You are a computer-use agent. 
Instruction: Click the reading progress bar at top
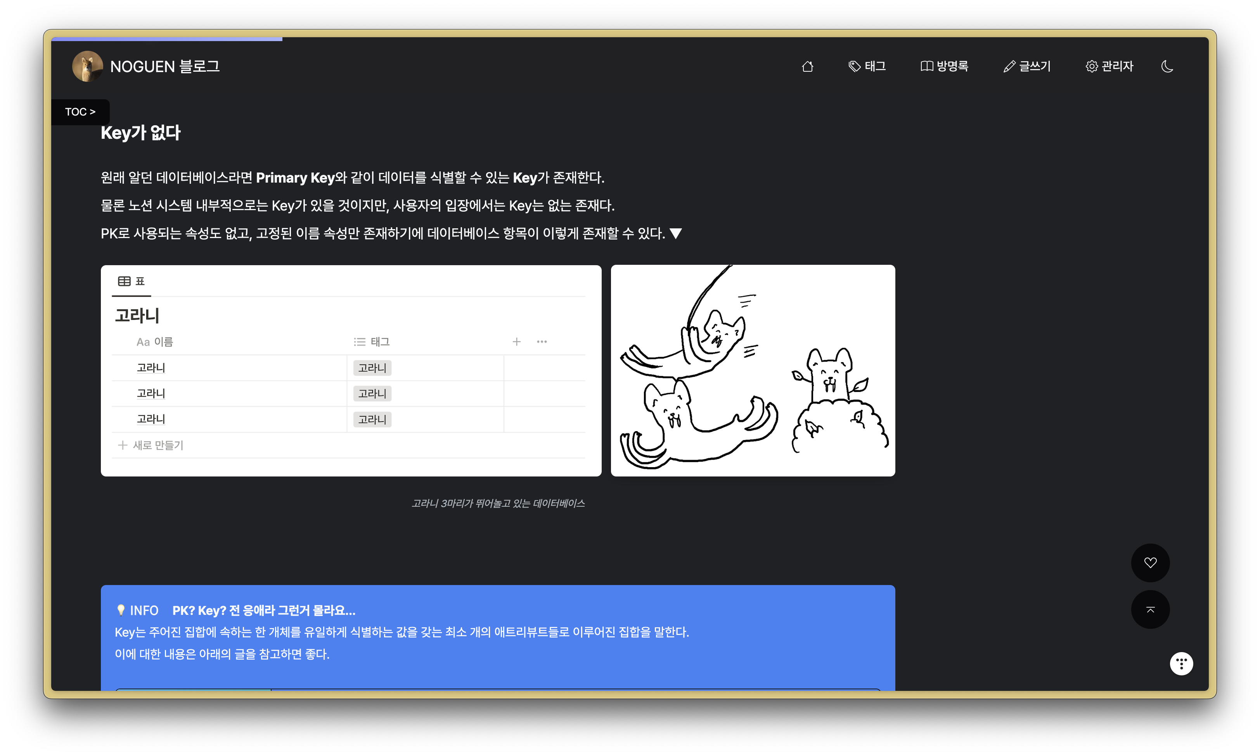[167, 39]
